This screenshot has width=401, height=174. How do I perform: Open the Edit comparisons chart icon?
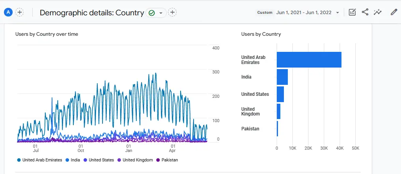[x=353, y=12]
